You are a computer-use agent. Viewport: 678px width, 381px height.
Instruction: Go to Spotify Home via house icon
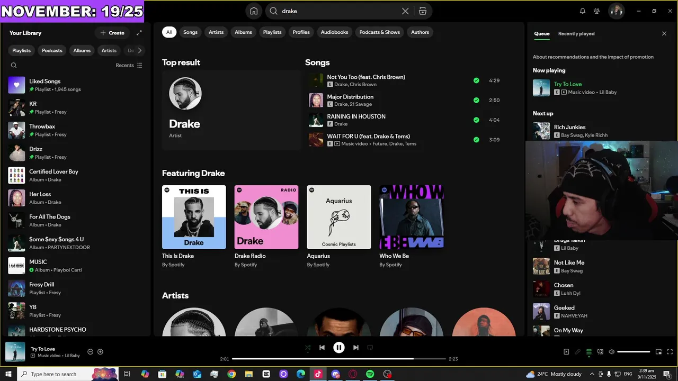(254, 11)
